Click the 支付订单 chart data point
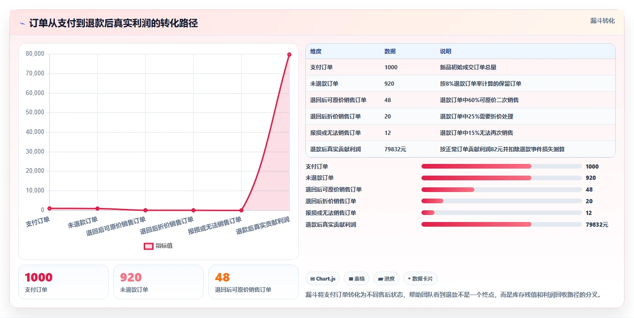The height and width of the screenshot is (318, 634). 49,208
